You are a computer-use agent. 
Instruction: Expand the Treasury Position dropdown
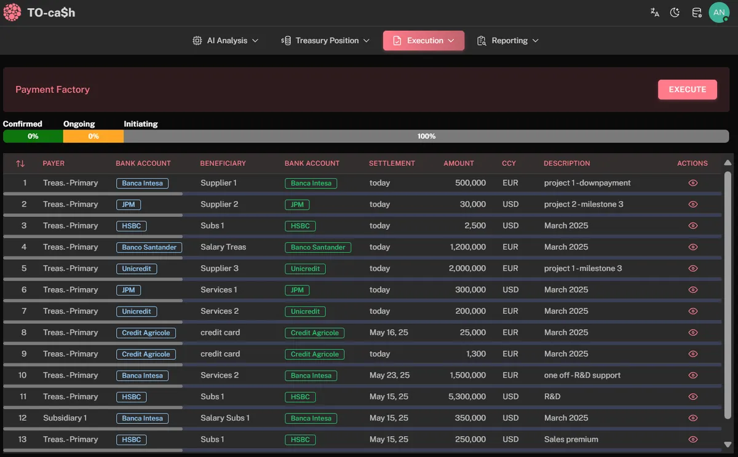pos(325,41)
